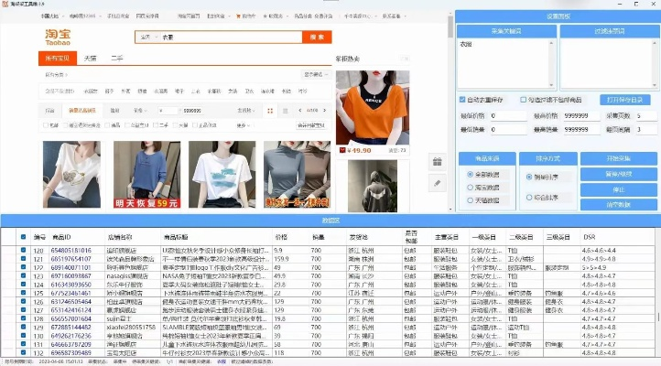Select the 销量排序 radio button

pos(529,177)
